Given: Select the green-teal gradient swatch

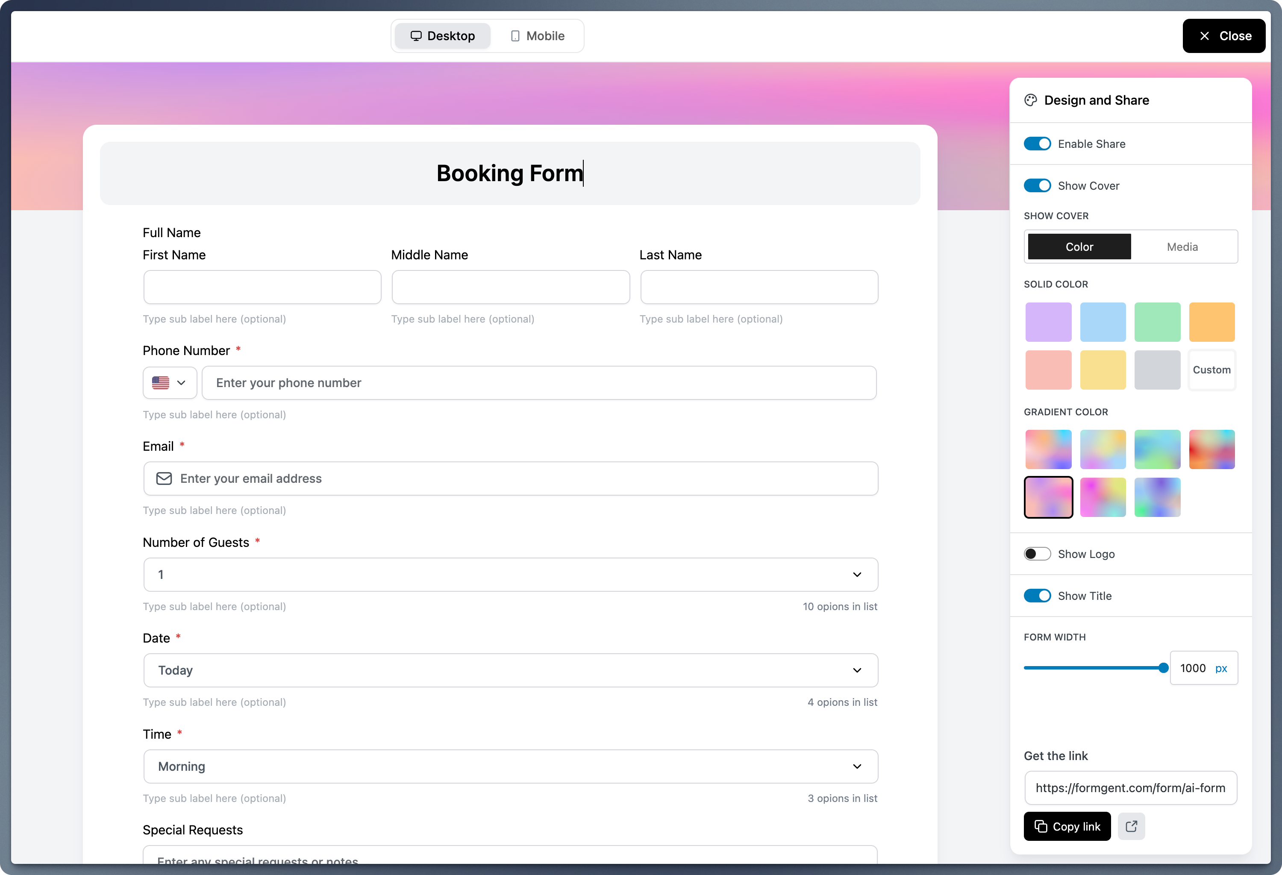Looking at the screenshot, I should click(1157, 449).
